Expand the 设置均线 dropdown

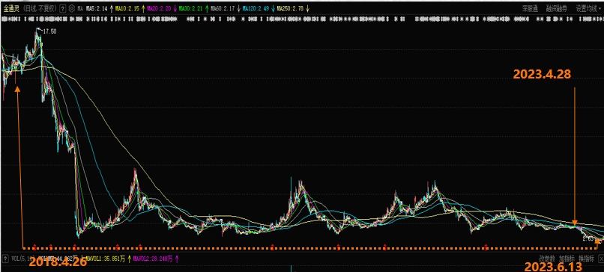coord(589,7)
